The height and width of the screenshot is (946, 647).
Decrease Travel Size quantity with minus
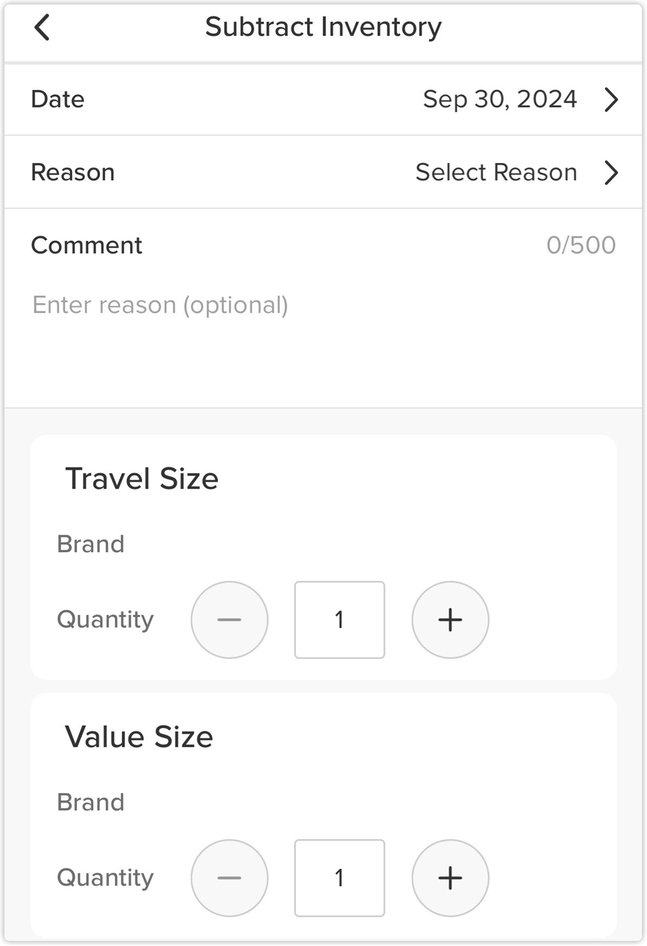229,619
